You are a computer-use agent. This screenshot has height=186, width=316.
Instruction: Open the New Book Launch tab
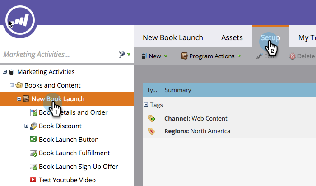[x=173, y=38]
